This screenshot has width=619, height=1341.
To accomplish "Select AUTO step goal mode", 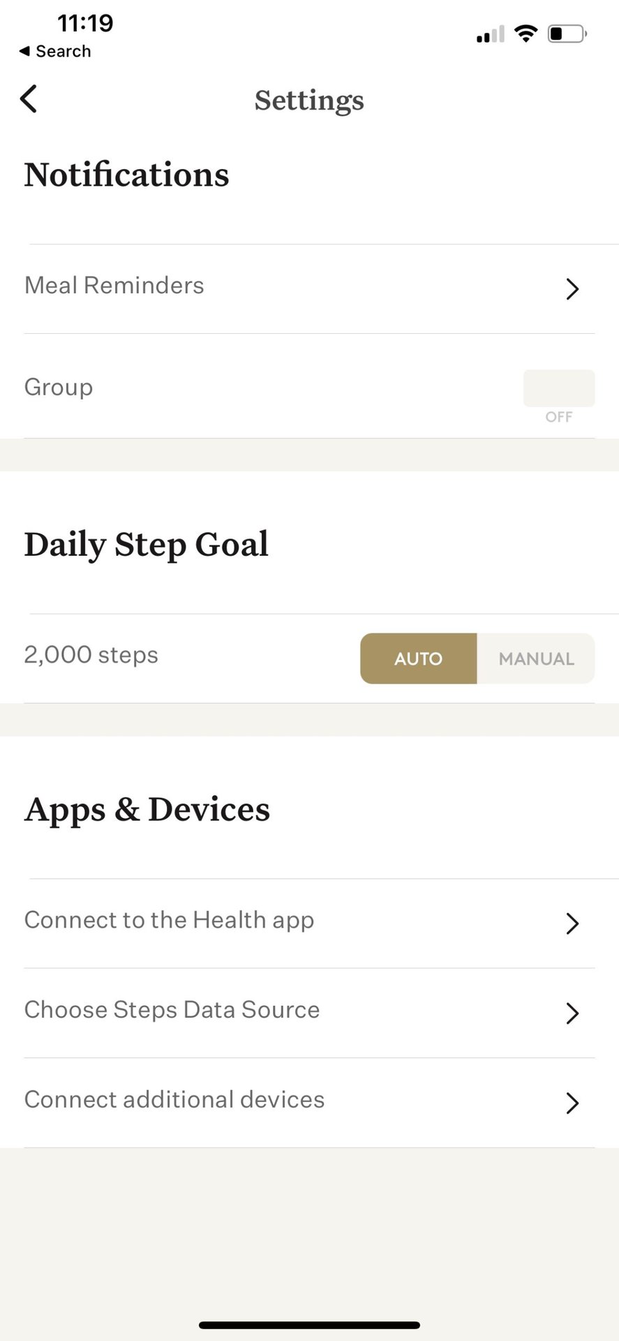I will point(418,659).
